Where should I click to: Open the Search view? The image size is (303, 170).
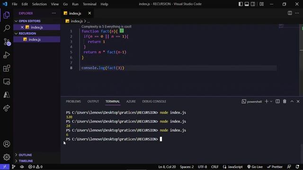point(7,28)
